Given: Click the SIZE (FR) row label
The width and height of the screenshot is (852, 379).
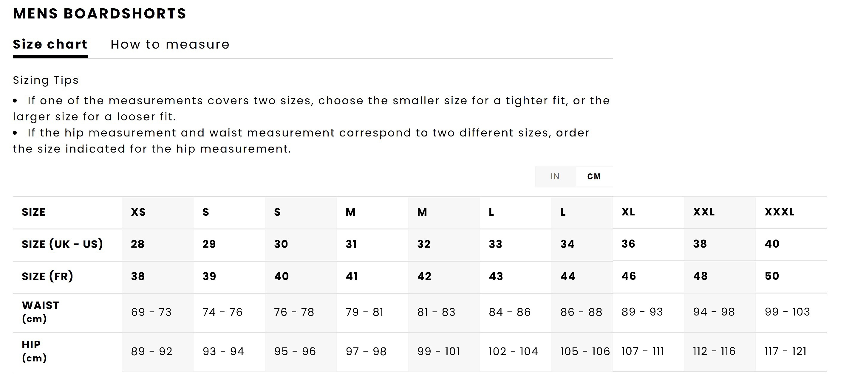Looking at the screenshot, I should [x=47, y=276].
